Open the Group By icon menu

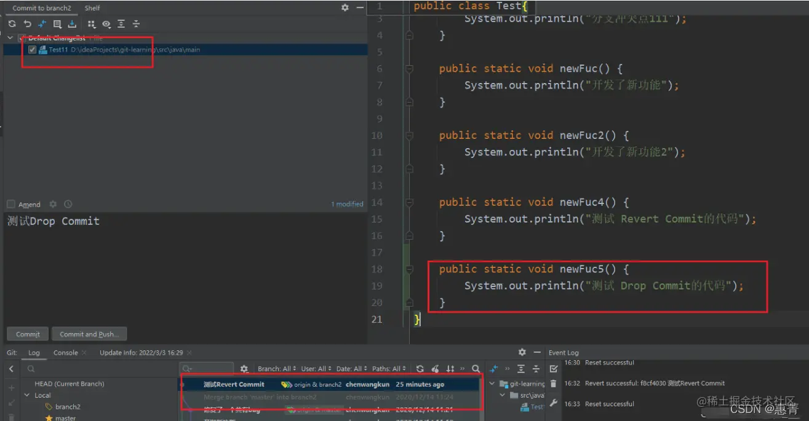pos(92,24)
